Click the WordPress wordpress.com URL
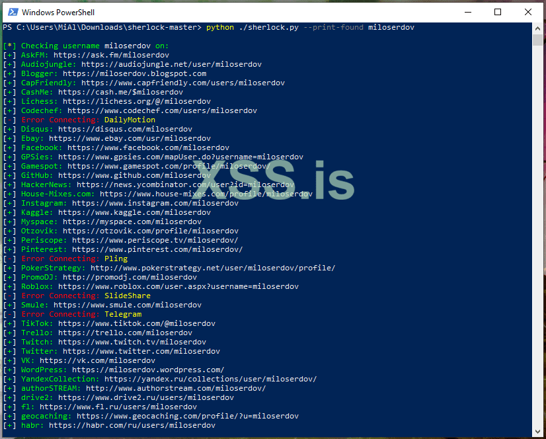This screenshot has height=439, width=546. click(148, 370)
